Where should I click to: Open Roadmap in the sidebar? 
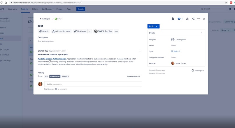click(3, 28)
